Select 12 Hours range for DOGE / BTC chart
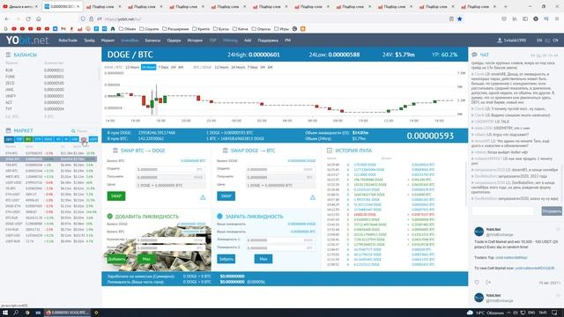Viewport: 564px width, 317px height. pos(132,67)
